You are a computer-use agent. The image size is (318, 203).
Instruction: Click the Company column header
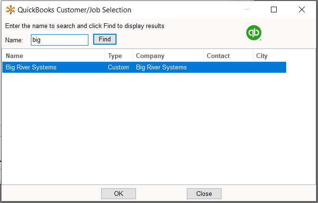[x=168, y=56]
